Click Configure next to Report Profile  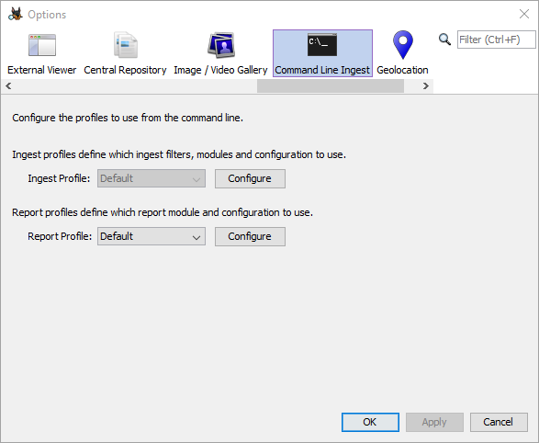(250, 236)
